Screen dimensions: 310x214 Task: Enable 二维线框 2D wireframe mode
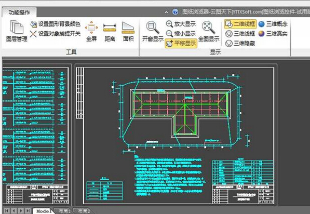click(x=240, y=24)
